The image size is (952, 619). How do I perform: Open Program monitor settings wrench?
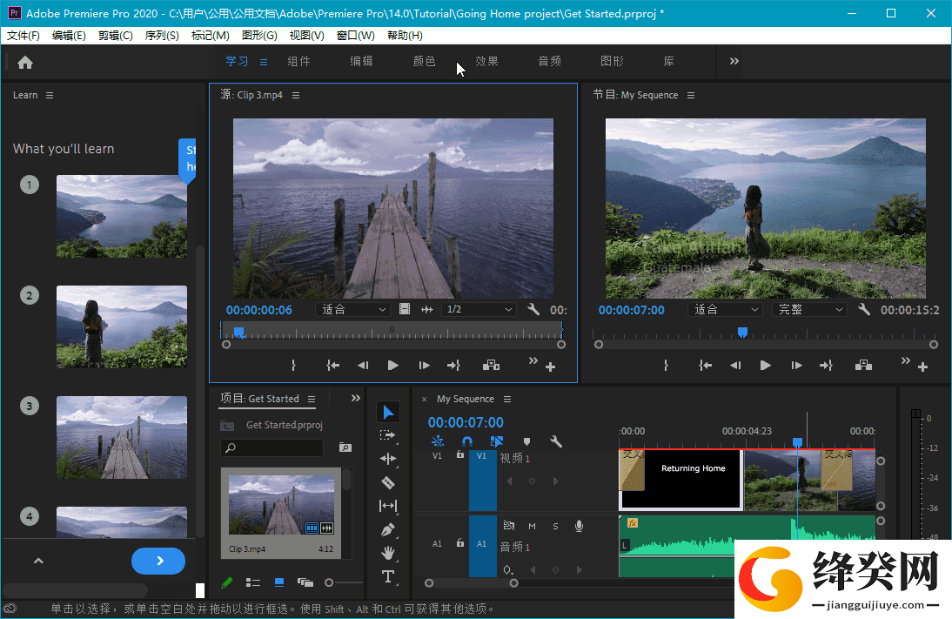point(864,309)
